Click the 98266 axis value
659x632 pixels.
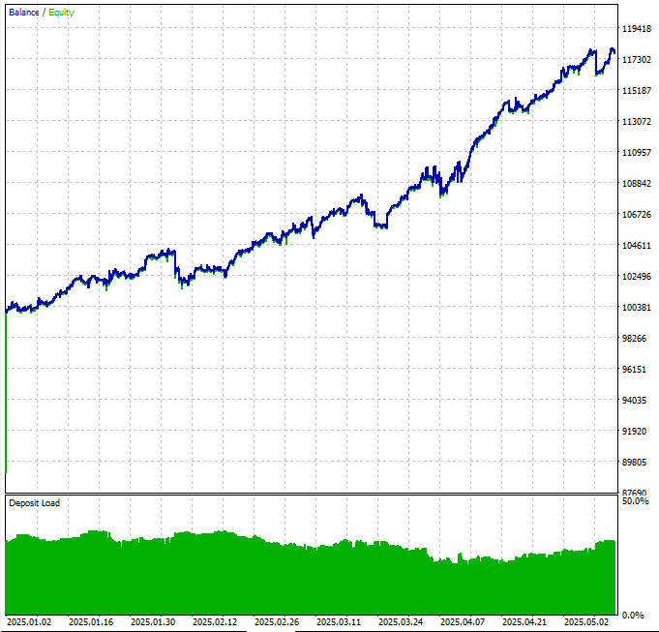click(x=634, y=339)
